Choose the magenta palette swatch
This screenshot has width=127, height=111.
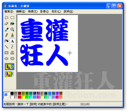pyautogui.click(x=38, y=97)
